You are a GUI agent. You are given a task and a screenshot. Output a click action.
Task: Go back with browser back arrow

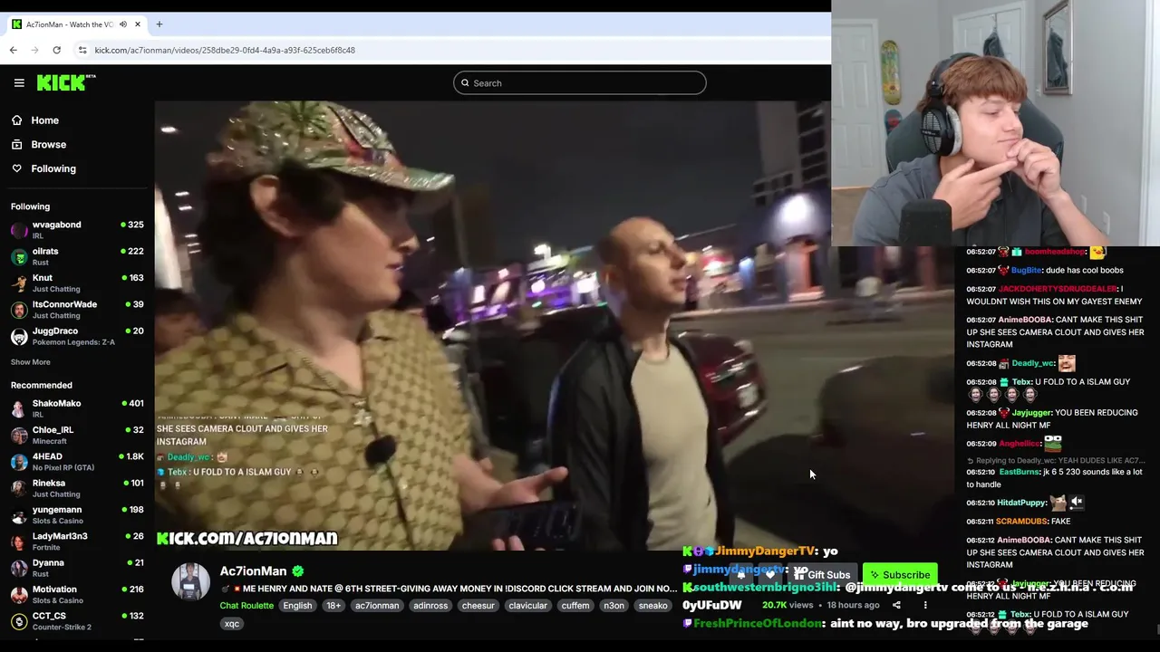point(14,50)
